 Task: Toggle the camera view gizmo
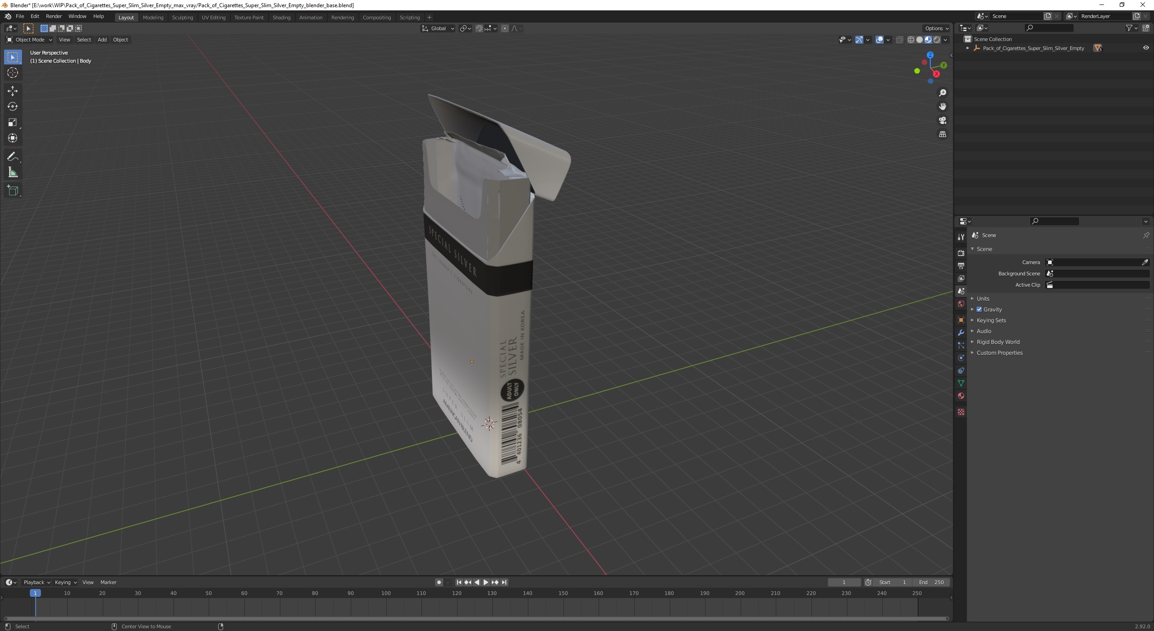(x=942, y=120)
